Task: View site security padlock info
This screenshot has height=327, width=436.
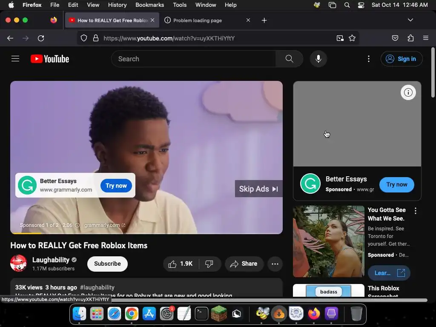Action: 96,38
